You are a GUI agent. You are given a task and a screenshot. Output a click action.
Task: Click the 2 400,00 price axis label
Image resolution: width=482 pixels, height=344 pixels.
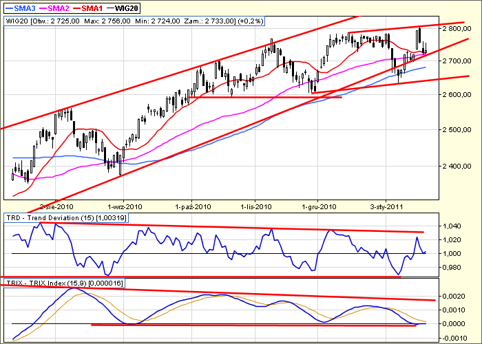pyautogui.click(x=457, y=166)
